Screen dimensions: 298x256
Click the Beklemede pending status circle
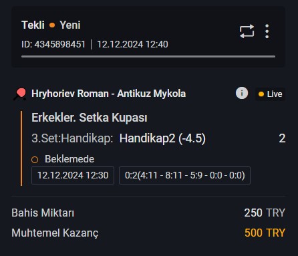point(35,160)
